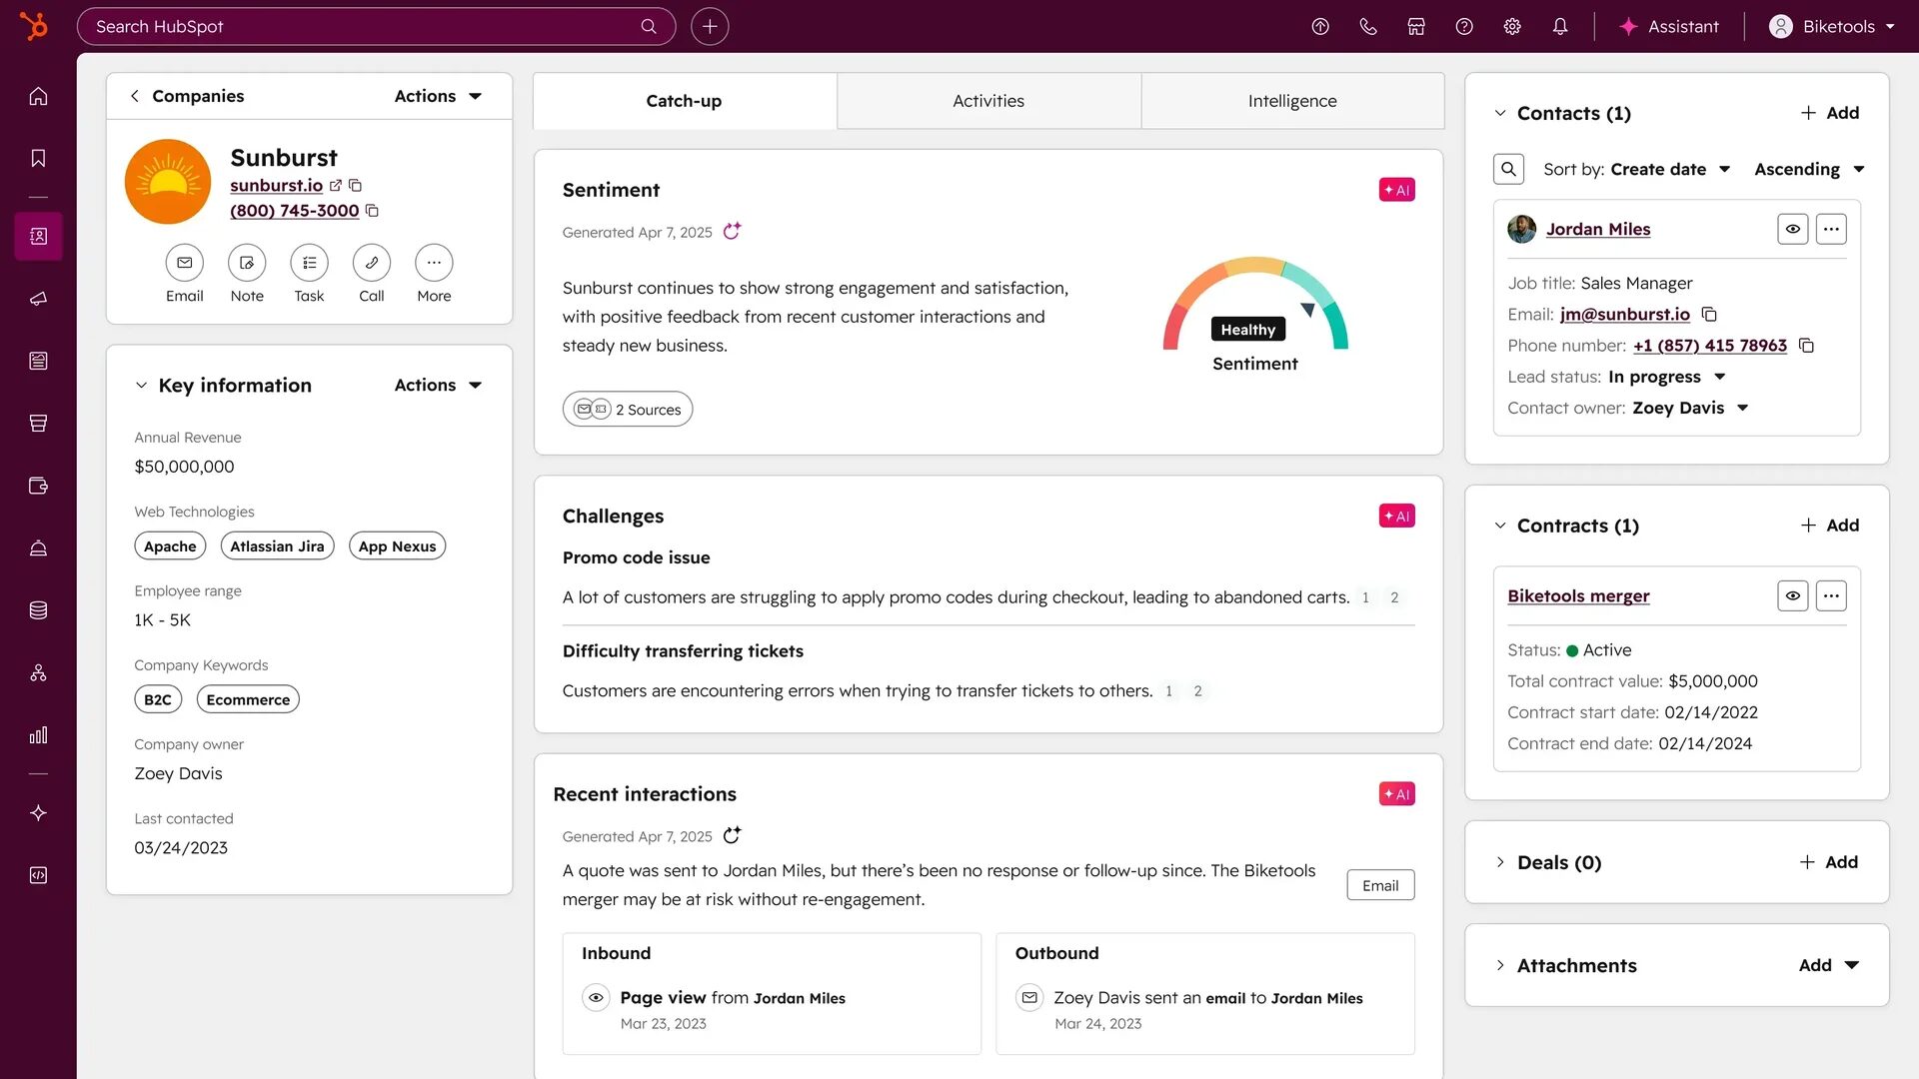Toggle preview eye on Biketools merger contract
The height and width of the screenshot is (1079, 1919).
point(1792,595)
